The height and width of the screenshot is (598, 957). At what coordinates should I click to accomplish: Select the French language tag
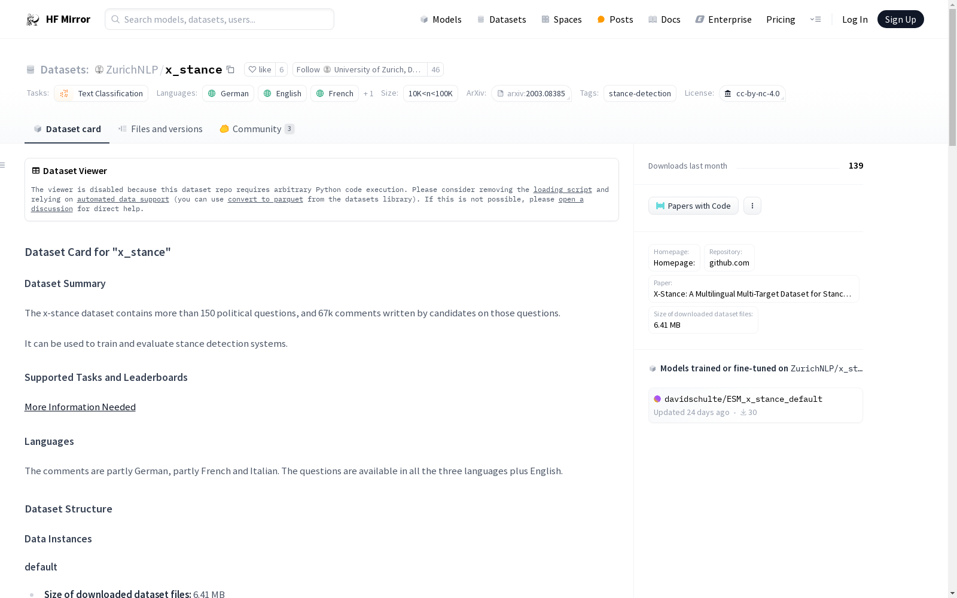[334, 93]
